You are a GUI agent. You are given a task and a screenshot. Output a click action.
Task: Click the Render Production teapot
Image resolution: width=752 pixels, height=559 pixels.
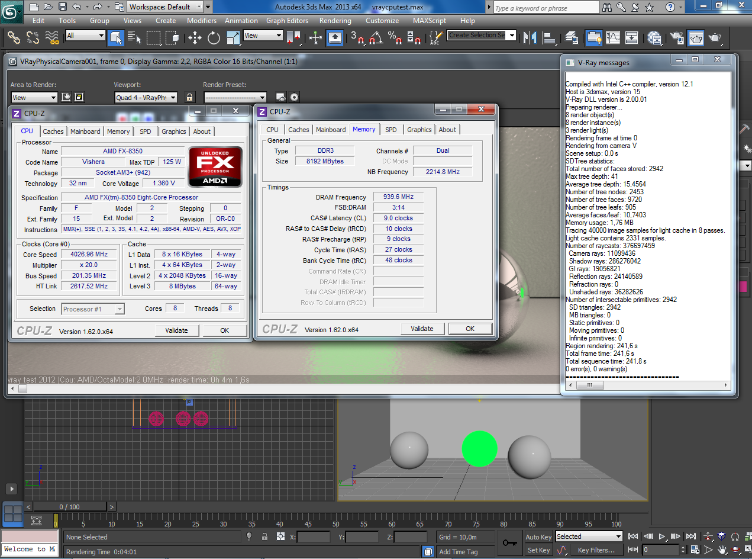point(716,38)
